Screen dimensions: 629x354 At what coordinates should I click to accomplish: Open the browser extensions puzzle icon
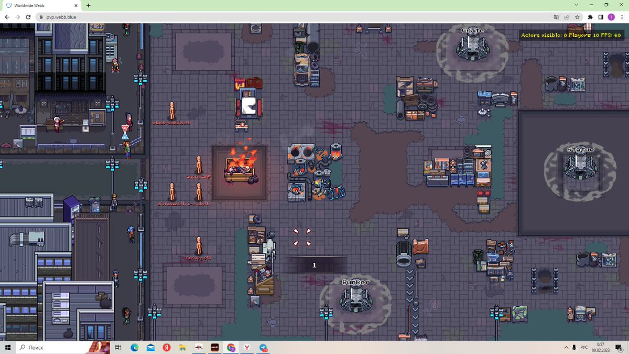[591, 17]
